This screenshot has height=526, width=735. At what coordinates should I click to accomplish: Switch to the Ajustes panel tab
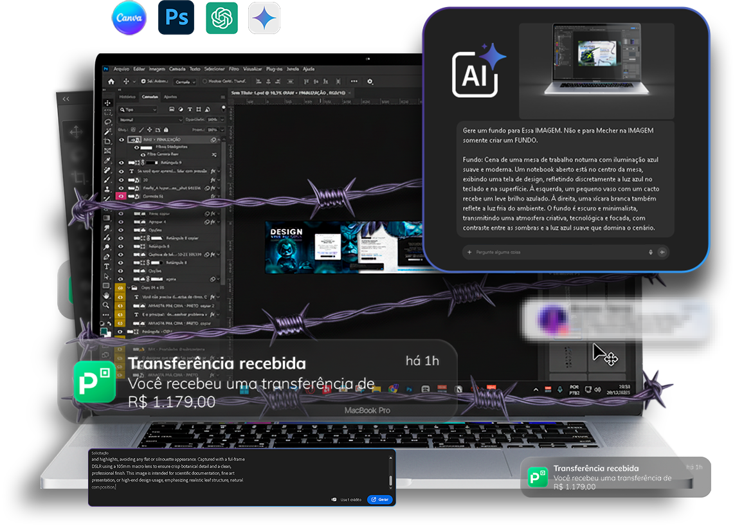pyautogui.click(x=170, y=96)
